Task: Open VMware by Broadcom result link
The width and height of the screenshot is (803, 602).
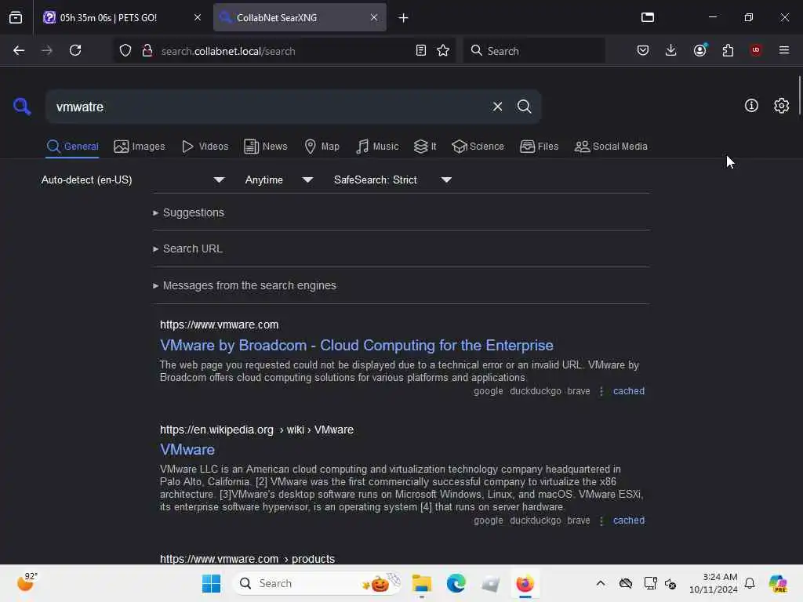Action: pyautogui.click(x=357, y=346)
